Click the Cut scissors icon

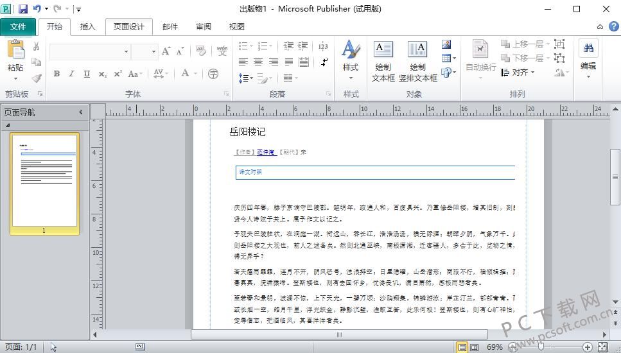(36, 46)
